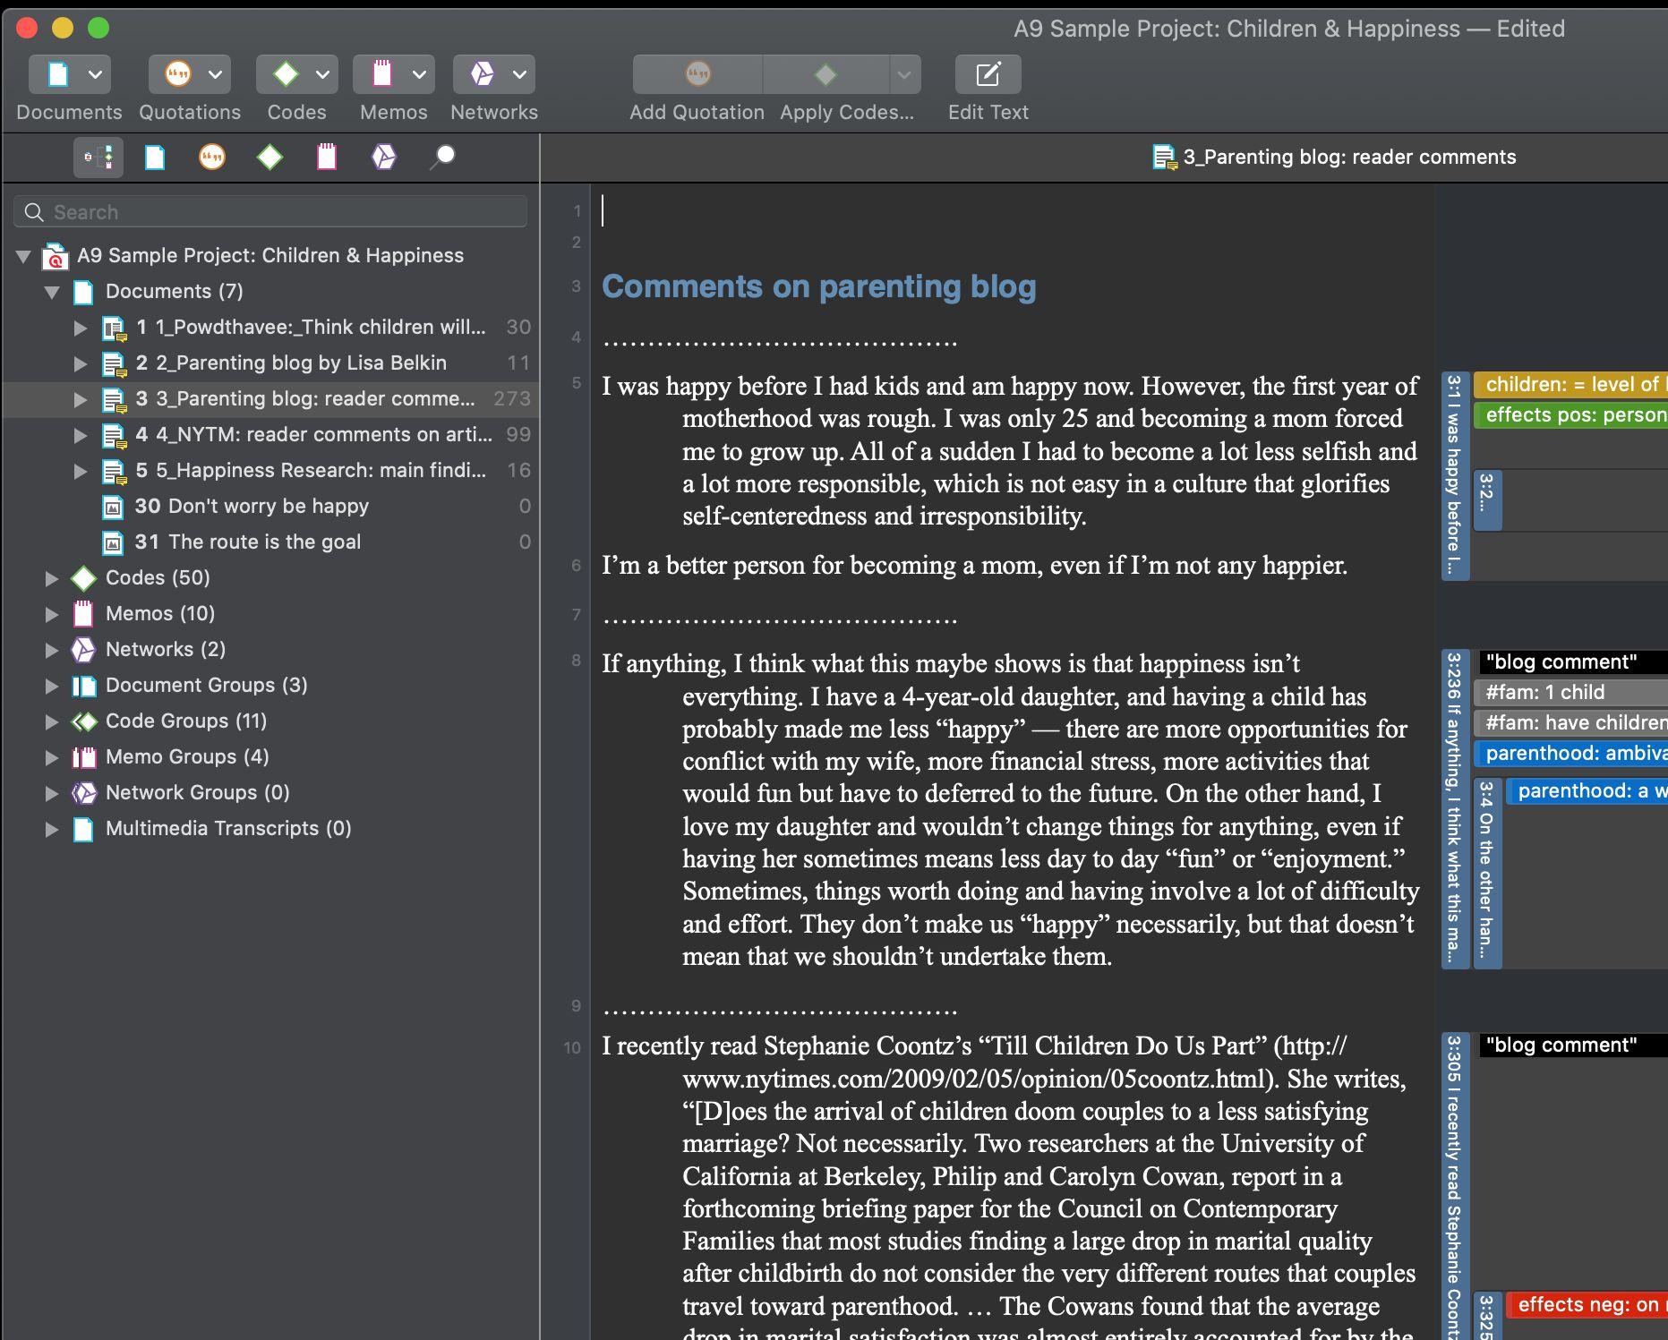This screenshot has height=1340, width=1668.
Task: Click the Apply Codes button
Action: (825, 74)
